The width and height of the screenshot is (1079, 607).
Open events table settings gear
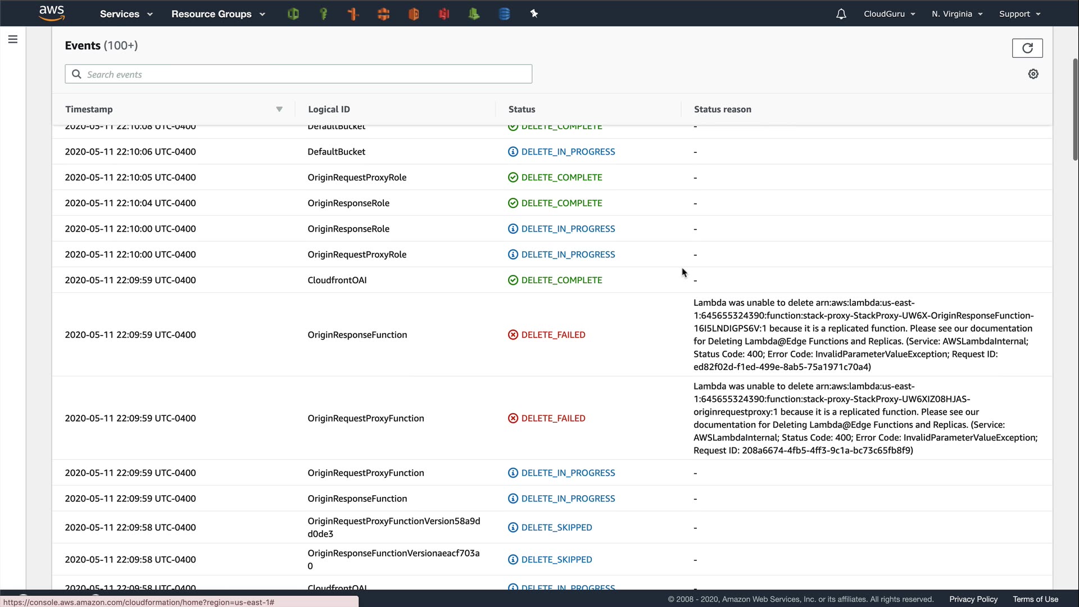click(x=1033, y=74)
